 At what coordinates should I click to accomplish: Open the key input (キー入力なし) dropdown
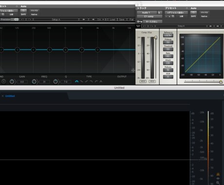152,21
